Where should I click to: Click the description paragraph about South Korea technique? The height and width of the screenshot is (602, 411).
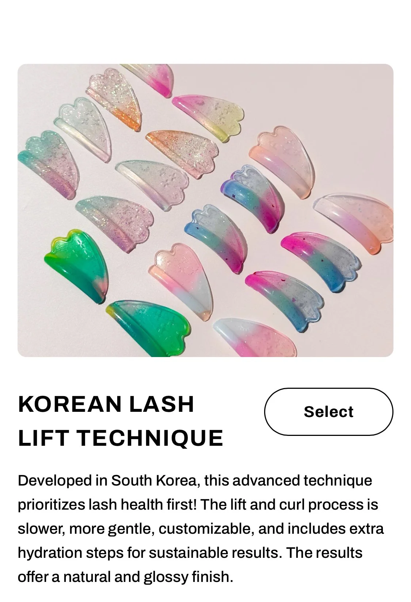click(201, 528)
